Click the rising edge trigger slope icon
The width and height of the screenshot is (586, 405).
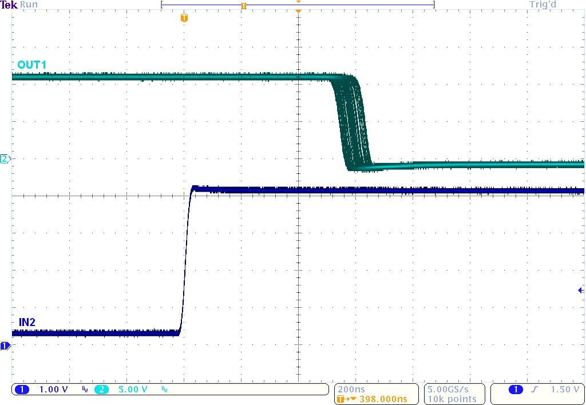coord(534,390)
